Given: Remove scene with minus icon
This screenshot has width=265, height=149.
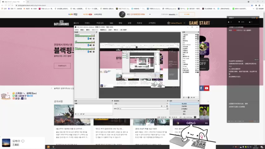Looking at the screenshot, I should click(78, 114).
